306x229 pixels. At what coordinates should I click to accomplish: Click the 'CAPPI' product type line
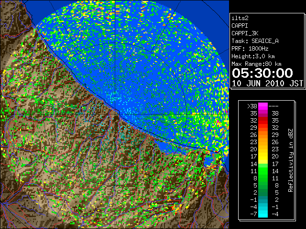(240, 26)
